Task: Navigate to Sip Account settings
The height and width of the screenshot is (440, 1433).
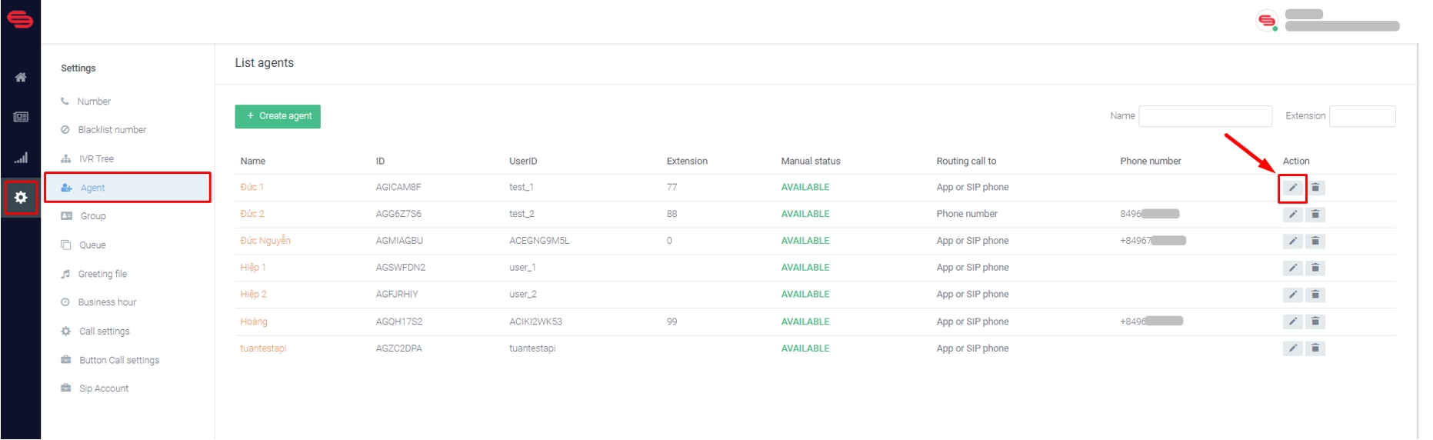Action: (104, 388)
